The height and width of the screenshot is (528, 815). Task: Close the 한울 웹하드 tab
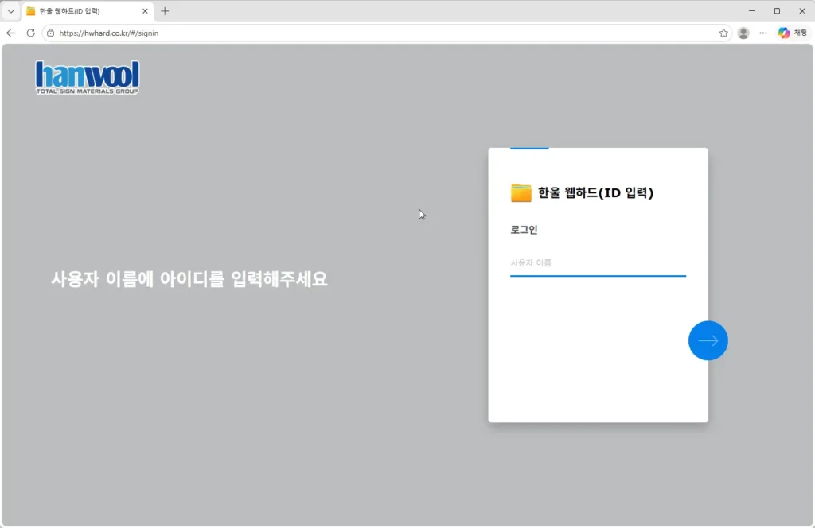[145, 11]
